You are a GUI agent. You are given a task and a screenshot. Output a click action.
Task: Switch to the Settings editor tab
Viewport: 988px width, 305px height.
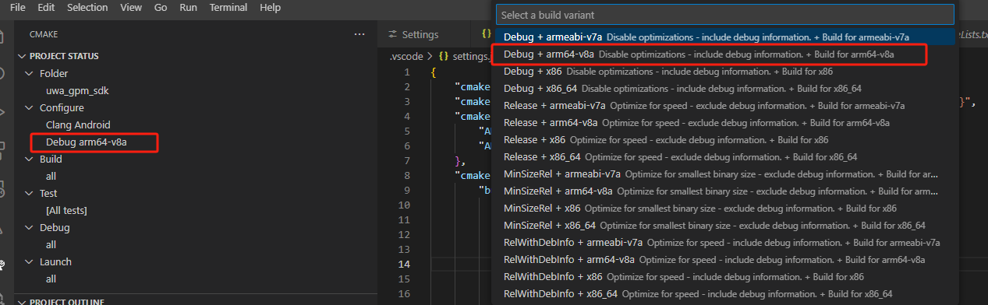click(420, 34)
